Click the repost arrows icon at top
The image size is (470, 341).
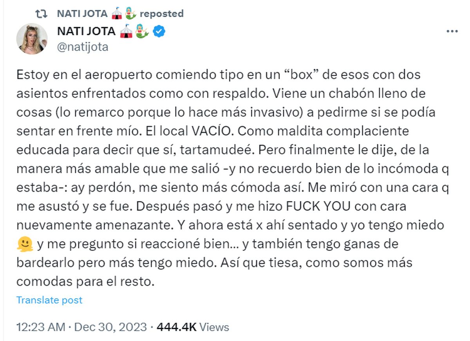click(x=40, y=14)
